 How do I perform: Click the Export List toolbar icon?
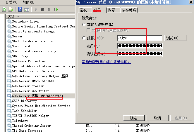[x=11, y=10]
